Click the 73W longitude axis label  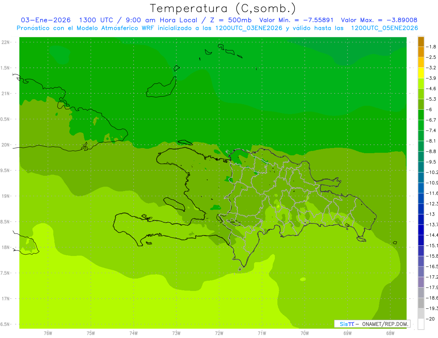(x=176, y=333)
